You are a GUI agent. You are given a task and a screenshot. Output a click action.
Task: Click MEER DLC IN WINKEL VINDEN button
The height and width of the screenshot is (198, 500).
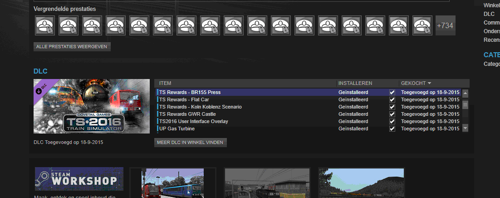click(191, 143)
